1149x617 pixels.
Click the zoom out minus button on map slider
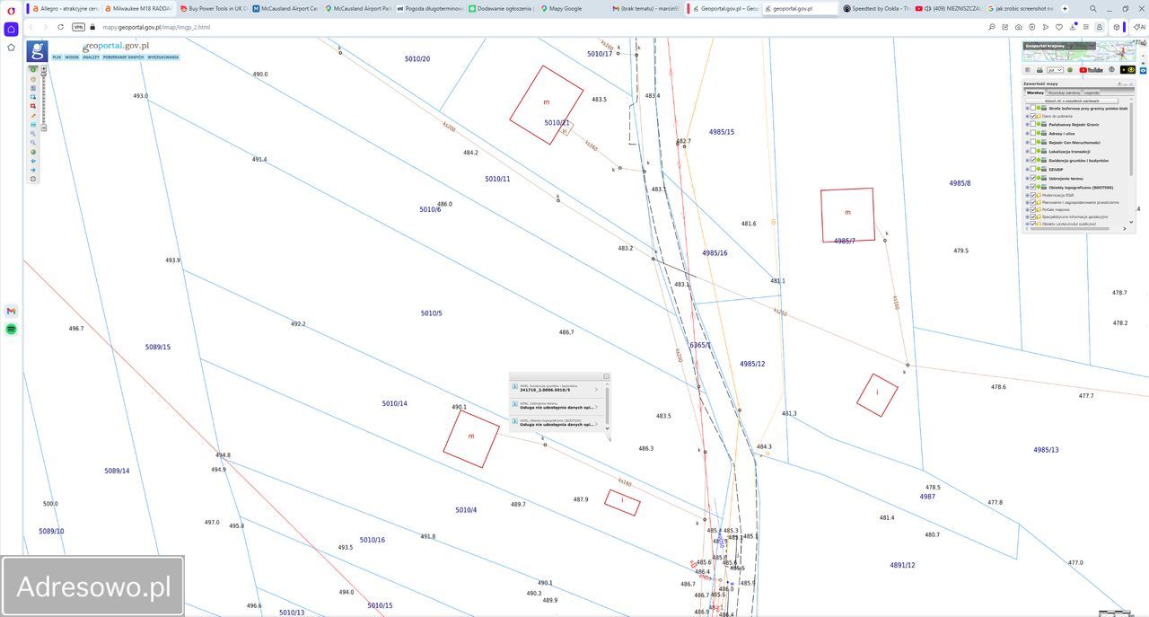point(43,128)
